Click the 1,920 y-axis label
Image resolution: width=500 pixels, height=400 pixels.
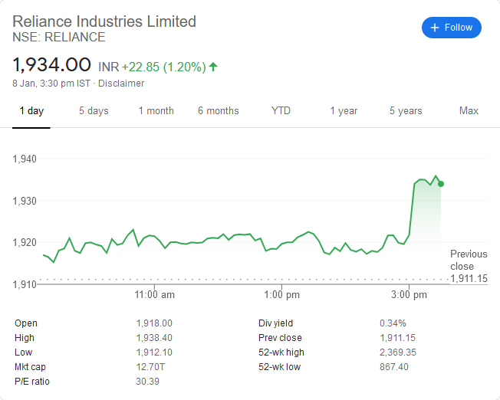point(25,243)
